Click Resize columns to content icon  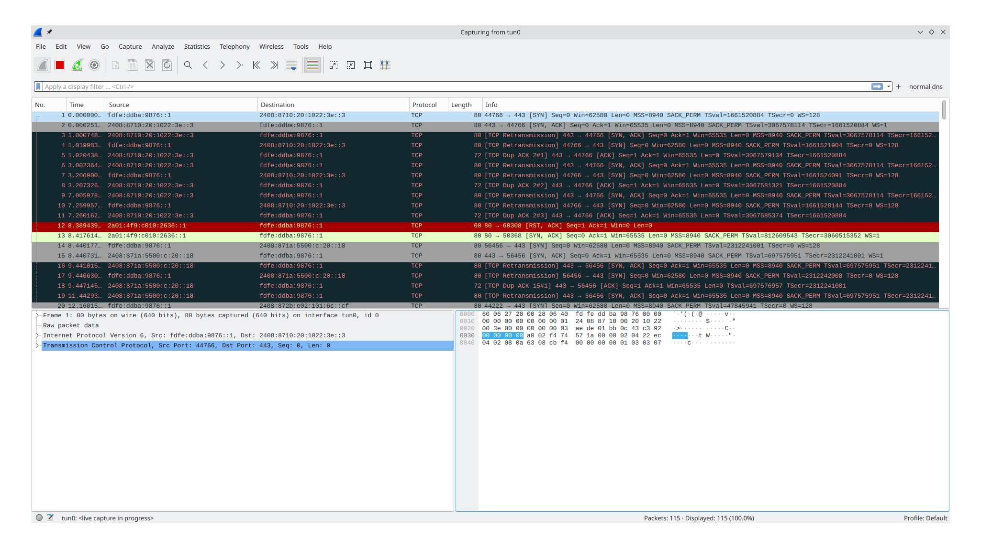pyautogui.click(x=385, y=65)
